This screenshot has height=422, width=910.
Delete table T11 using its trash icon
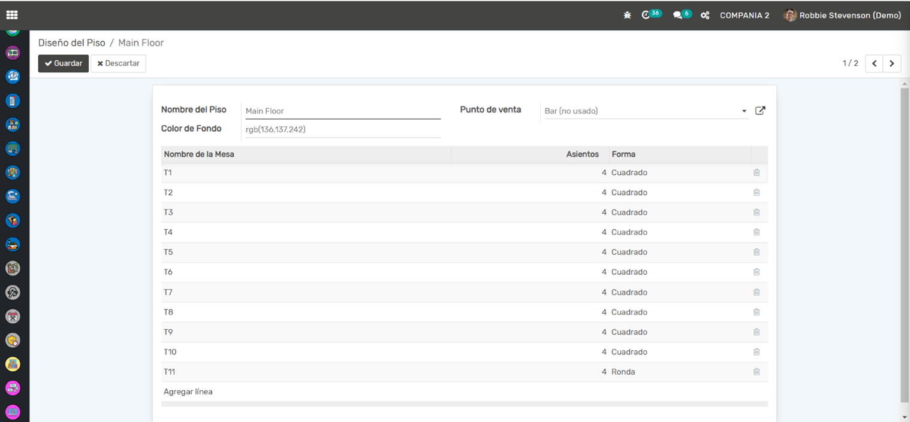(x=757, y=372)
